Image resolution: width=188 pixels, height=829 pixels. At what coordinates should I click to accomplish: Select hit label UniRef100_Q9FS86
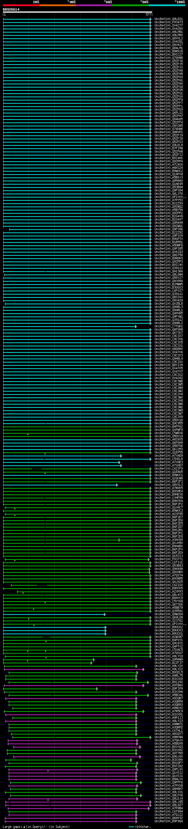click(169, 229)
